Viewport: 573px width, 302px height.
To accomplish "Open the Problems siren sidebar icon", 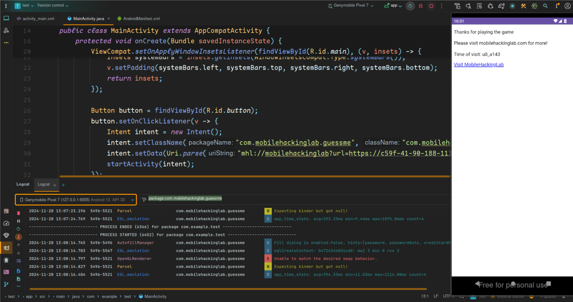I will pyautogui.click(x=6, y=260).
